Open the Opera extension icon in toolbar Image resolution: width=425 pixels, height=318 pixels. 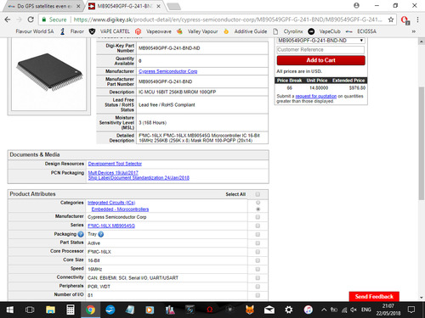tap(405, 20)
